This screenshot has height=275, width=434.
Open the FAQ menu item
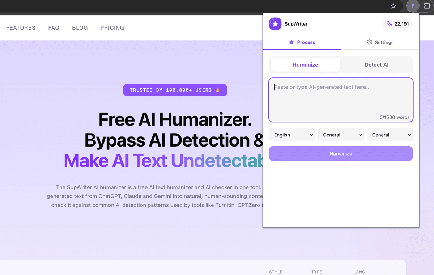(54, 28)
